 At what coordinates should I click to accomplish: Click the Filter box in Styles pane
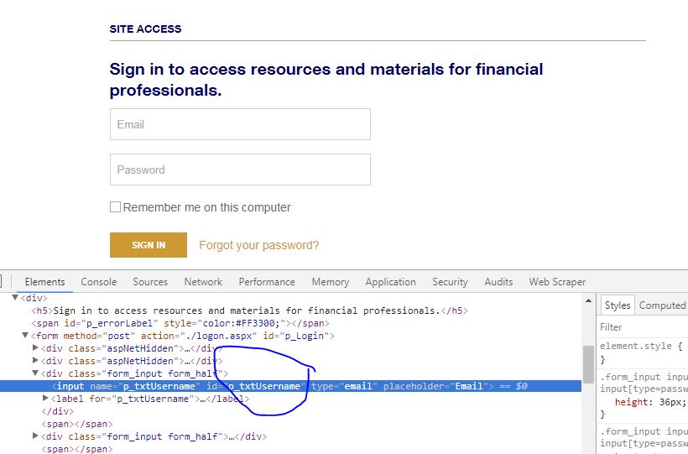642,327
